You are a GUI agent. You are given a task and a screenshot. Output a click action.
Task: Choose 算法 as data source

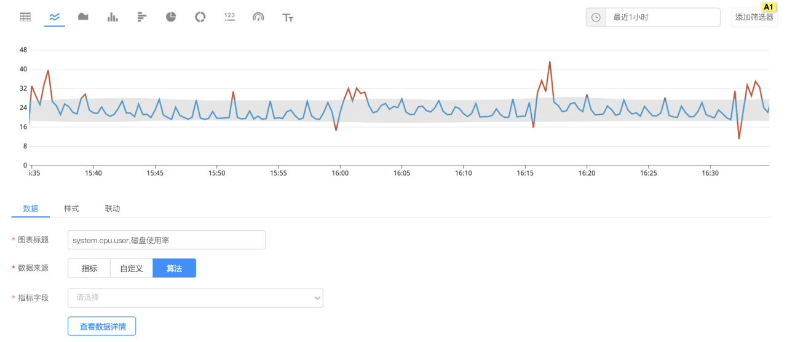(175, 268)
